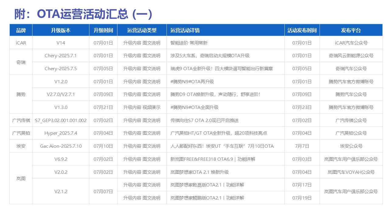Image resolution: width=389 pixels, height=218 pixels.
Task: Click the 07月07日 upgrade time cell
Action: 103,191
